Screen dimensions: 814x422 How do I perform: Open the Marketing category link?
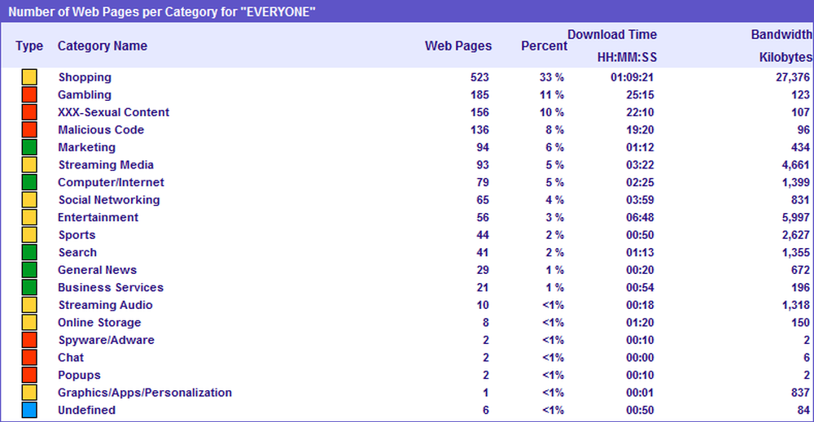click(87, 147)
